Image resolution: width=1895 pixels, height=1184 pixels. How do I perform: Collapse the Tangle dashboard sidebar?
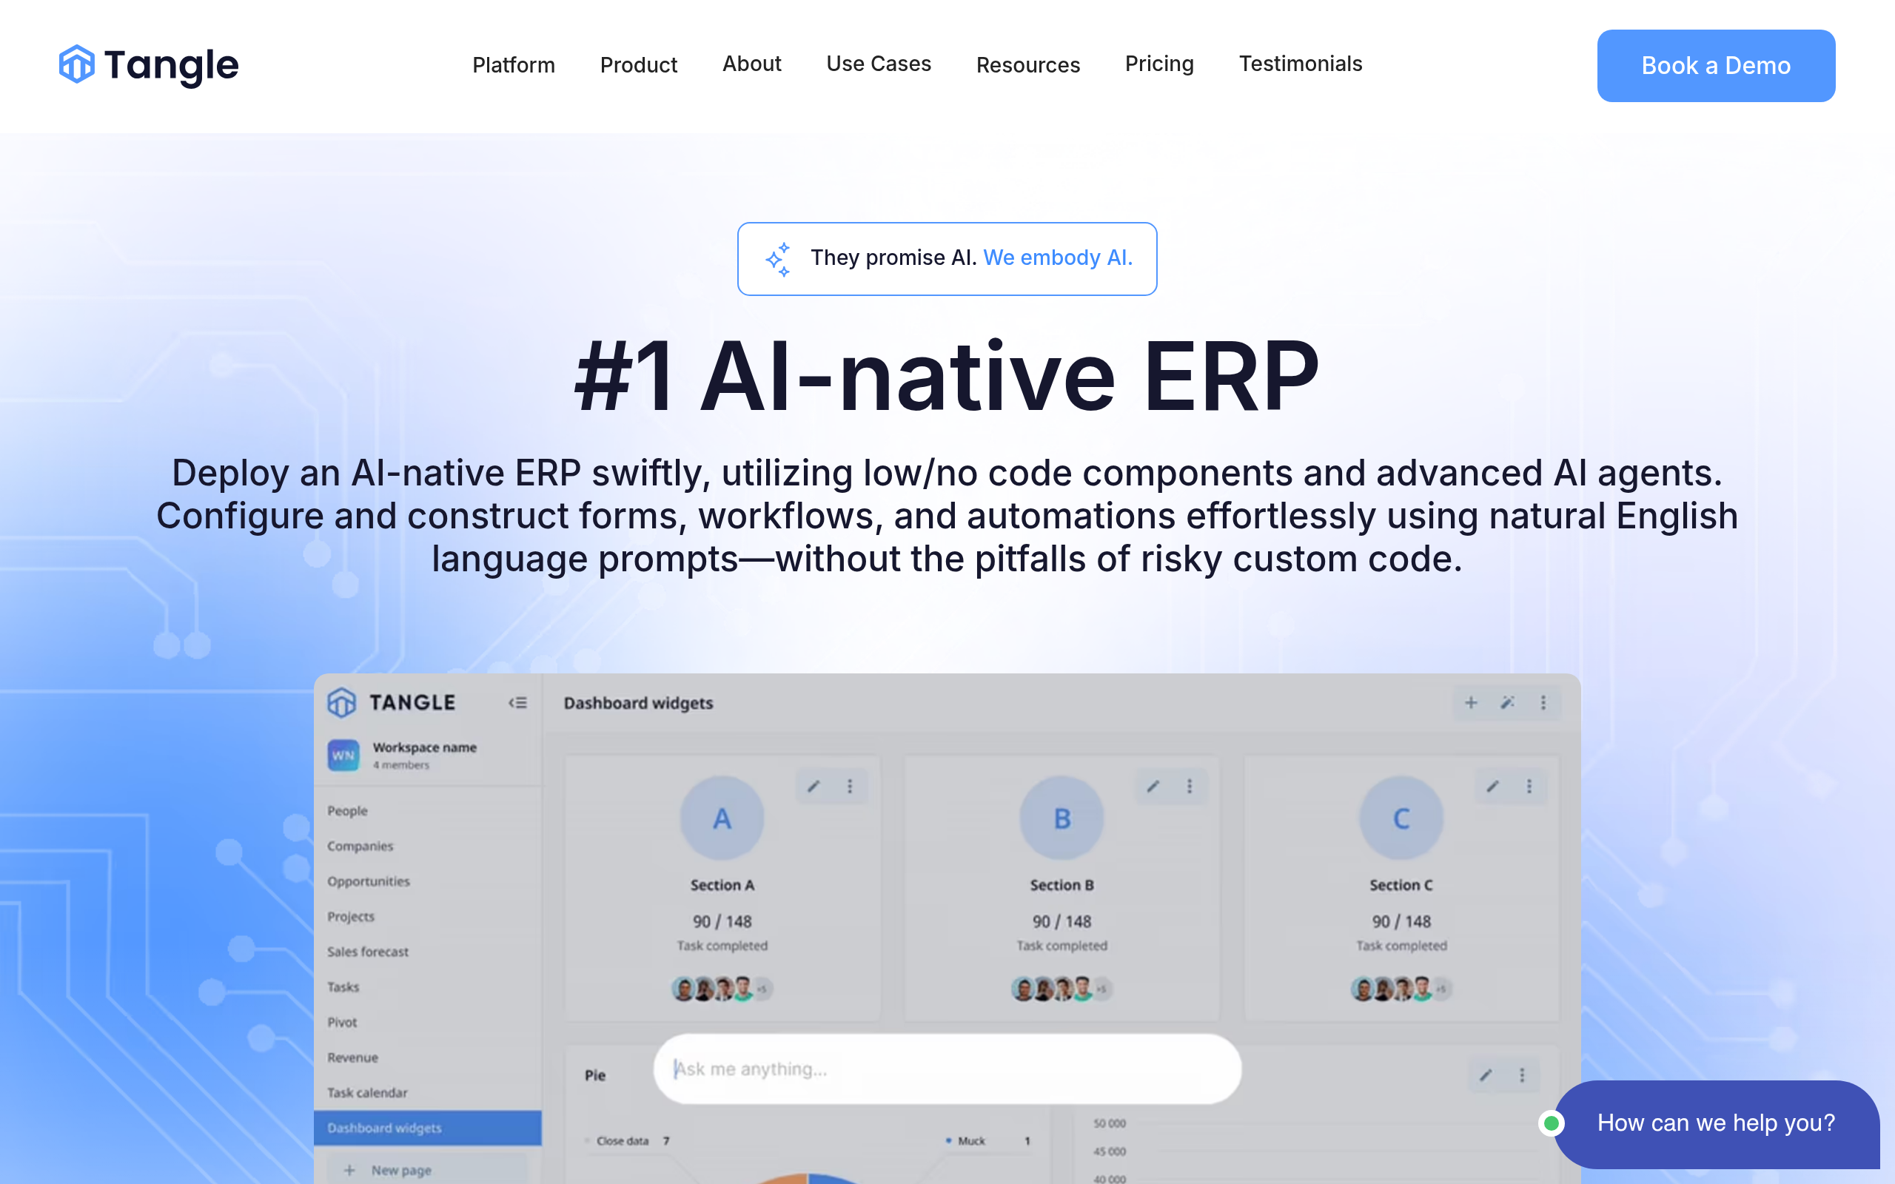click(517, 702)
